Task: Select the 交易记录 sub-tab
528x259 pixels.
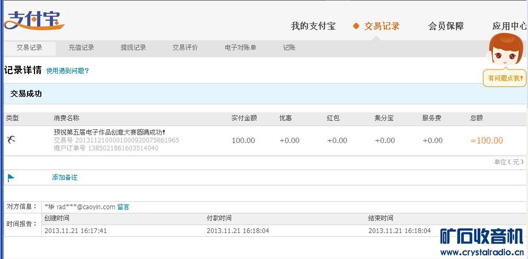Action: tap(29, 48)
